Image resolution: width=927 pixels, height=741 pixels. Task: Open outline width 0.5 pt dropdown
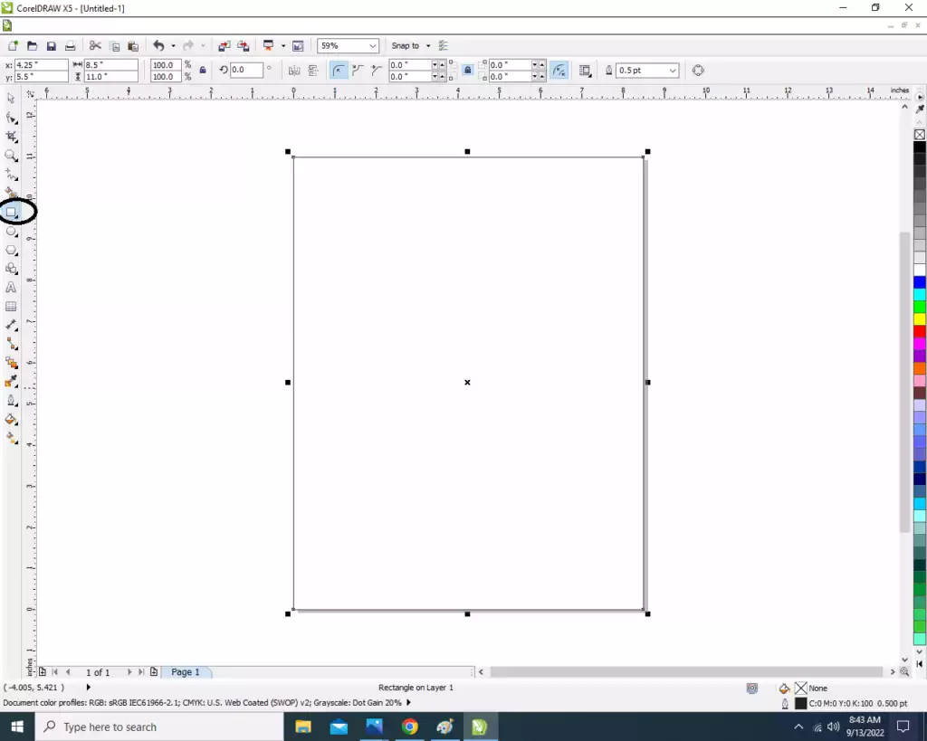click(x=673, y=71)
